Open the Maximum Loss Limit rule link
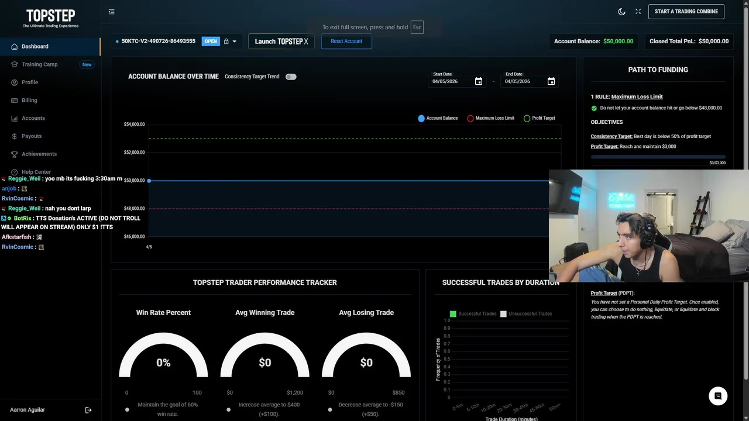This screenshot has height=421, width=749. (x=637, y=97)
